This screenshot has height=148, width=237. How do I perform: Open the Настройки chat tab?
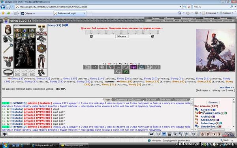[x=181, y=99]
